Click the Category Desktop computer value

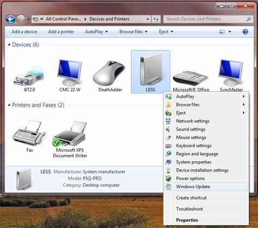[x=101, y=185]
